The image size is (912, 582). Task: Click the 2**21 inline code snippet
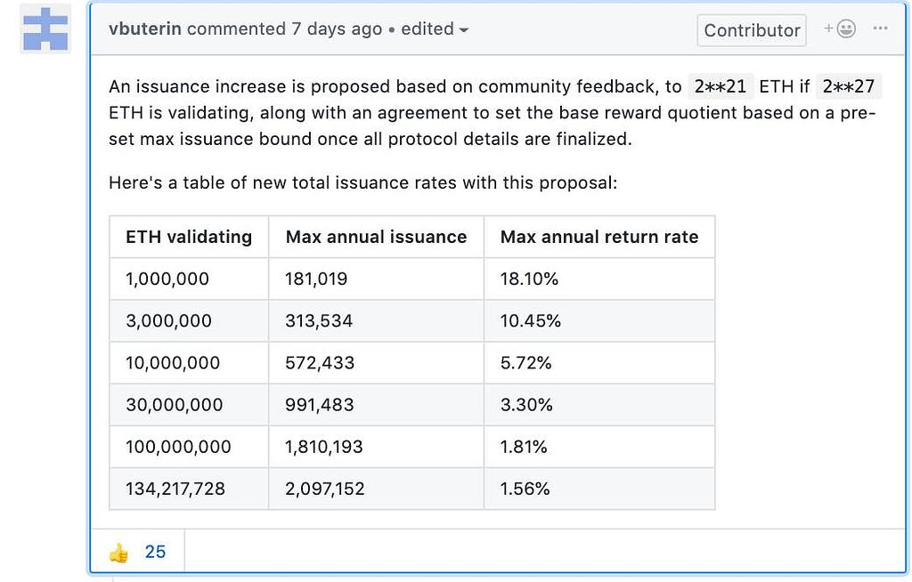click(x=719, y=86)
